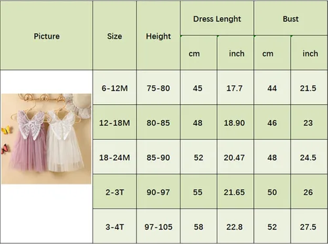
Task: Click bust inch value '21.5'
Action: pyautogui.click(x=309, y=88)
